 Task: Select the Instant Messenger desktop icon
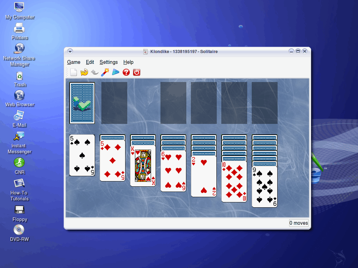[x=20, y=143]
